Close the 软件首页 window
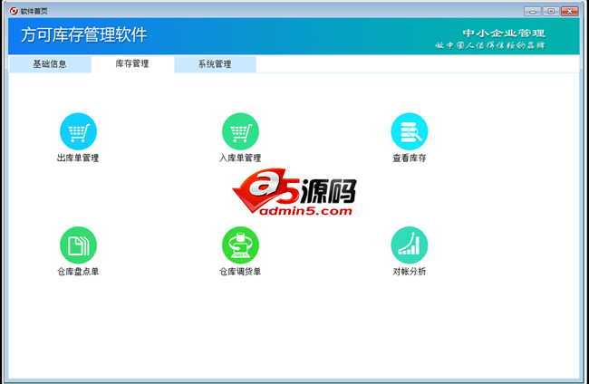The height and width of the screenshot is (384, 589). [569, 11]
